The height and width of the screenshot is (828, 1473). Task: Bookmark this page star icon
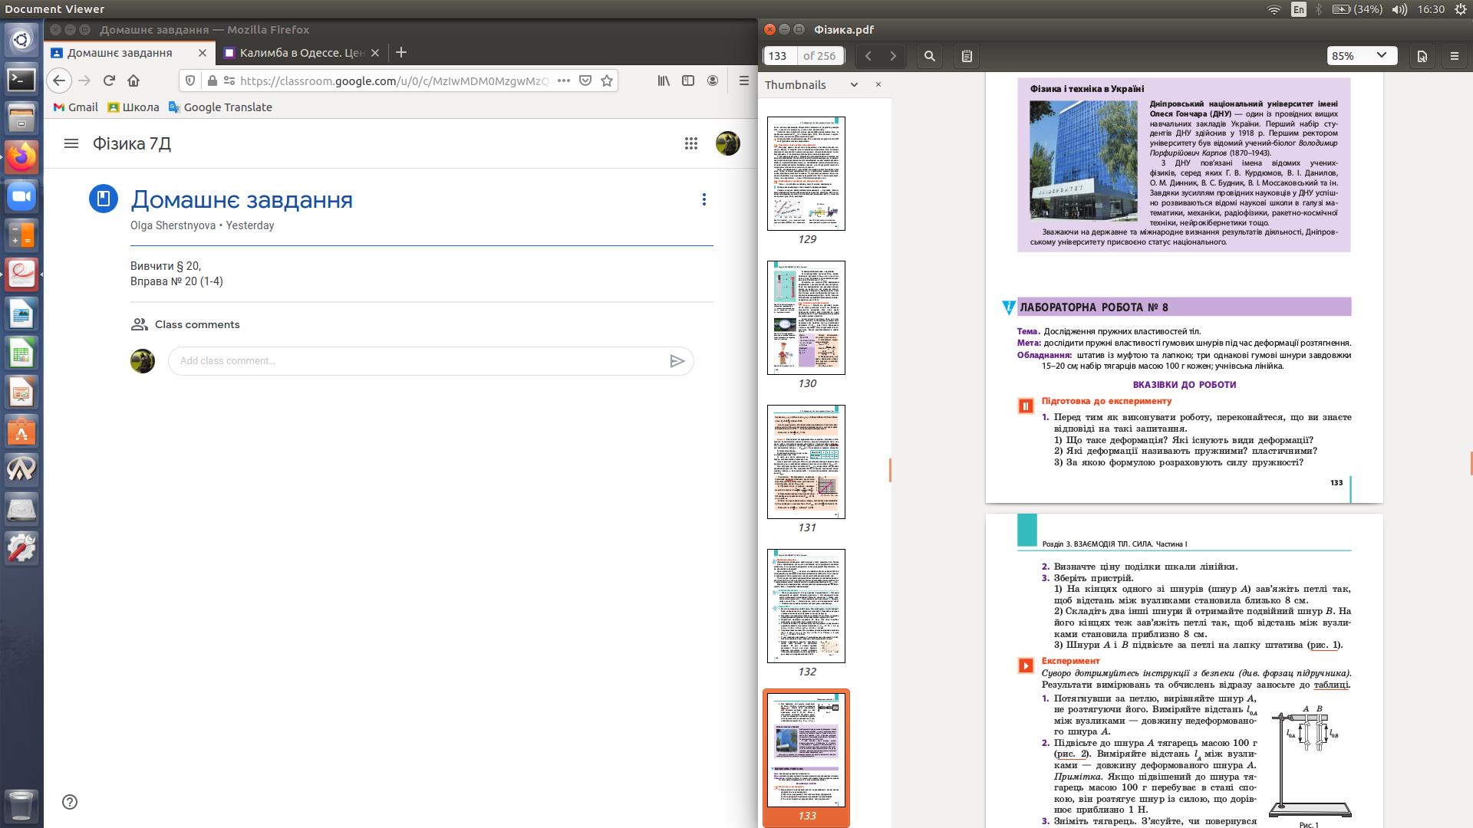pyautogui.click(x=607, y=80)
